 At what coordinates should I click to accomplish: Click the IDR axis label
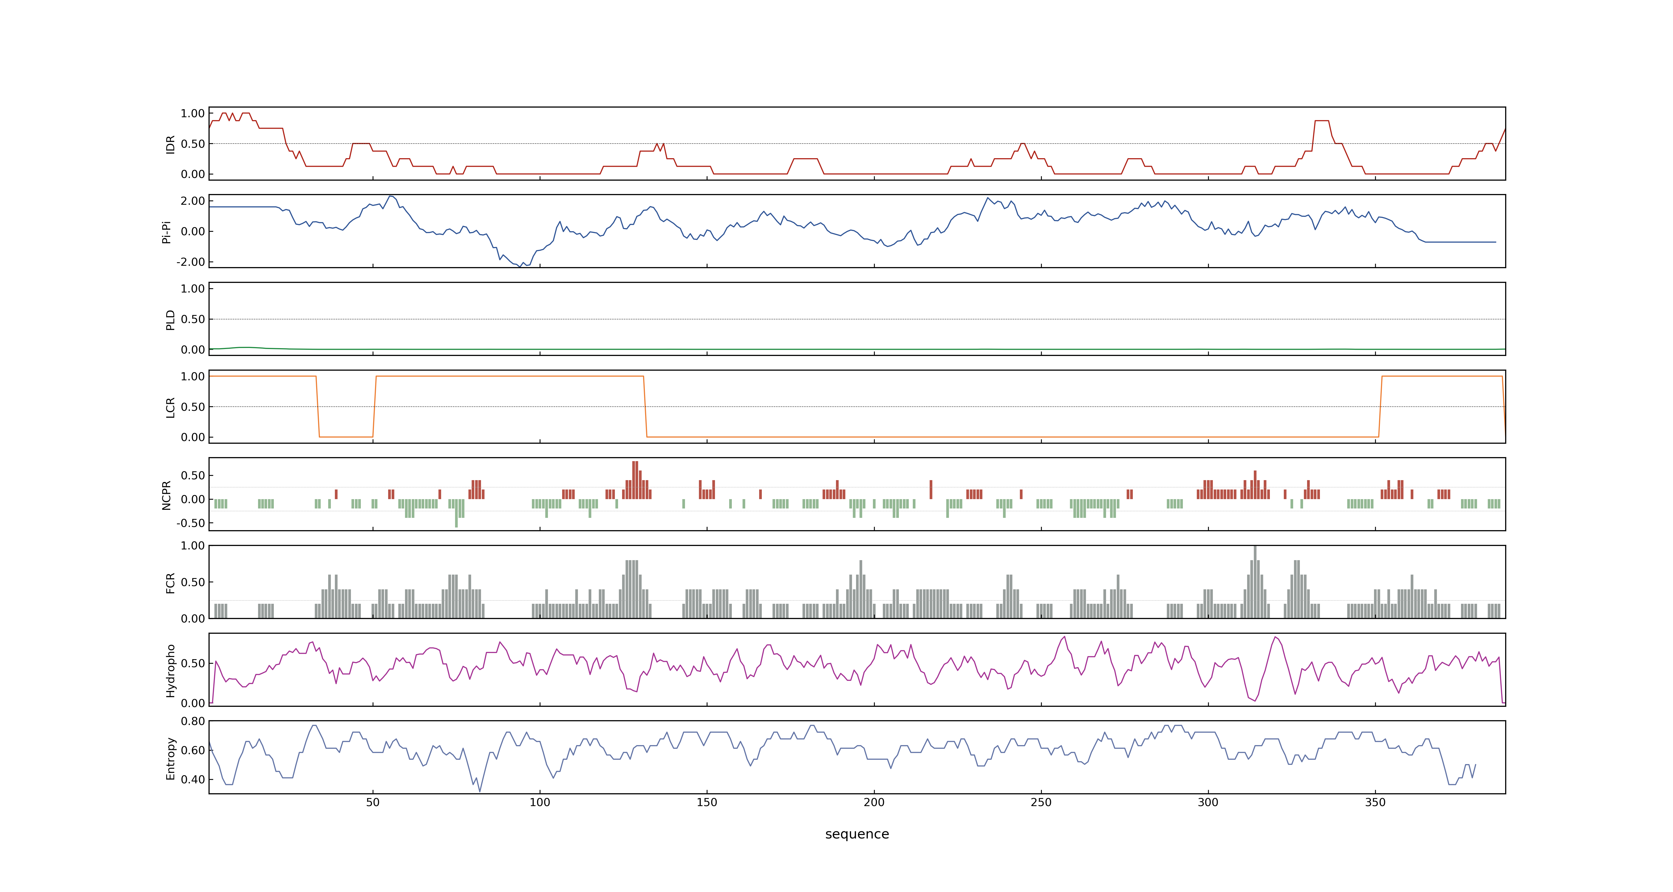pyautogui.click(x=170, y=144)
